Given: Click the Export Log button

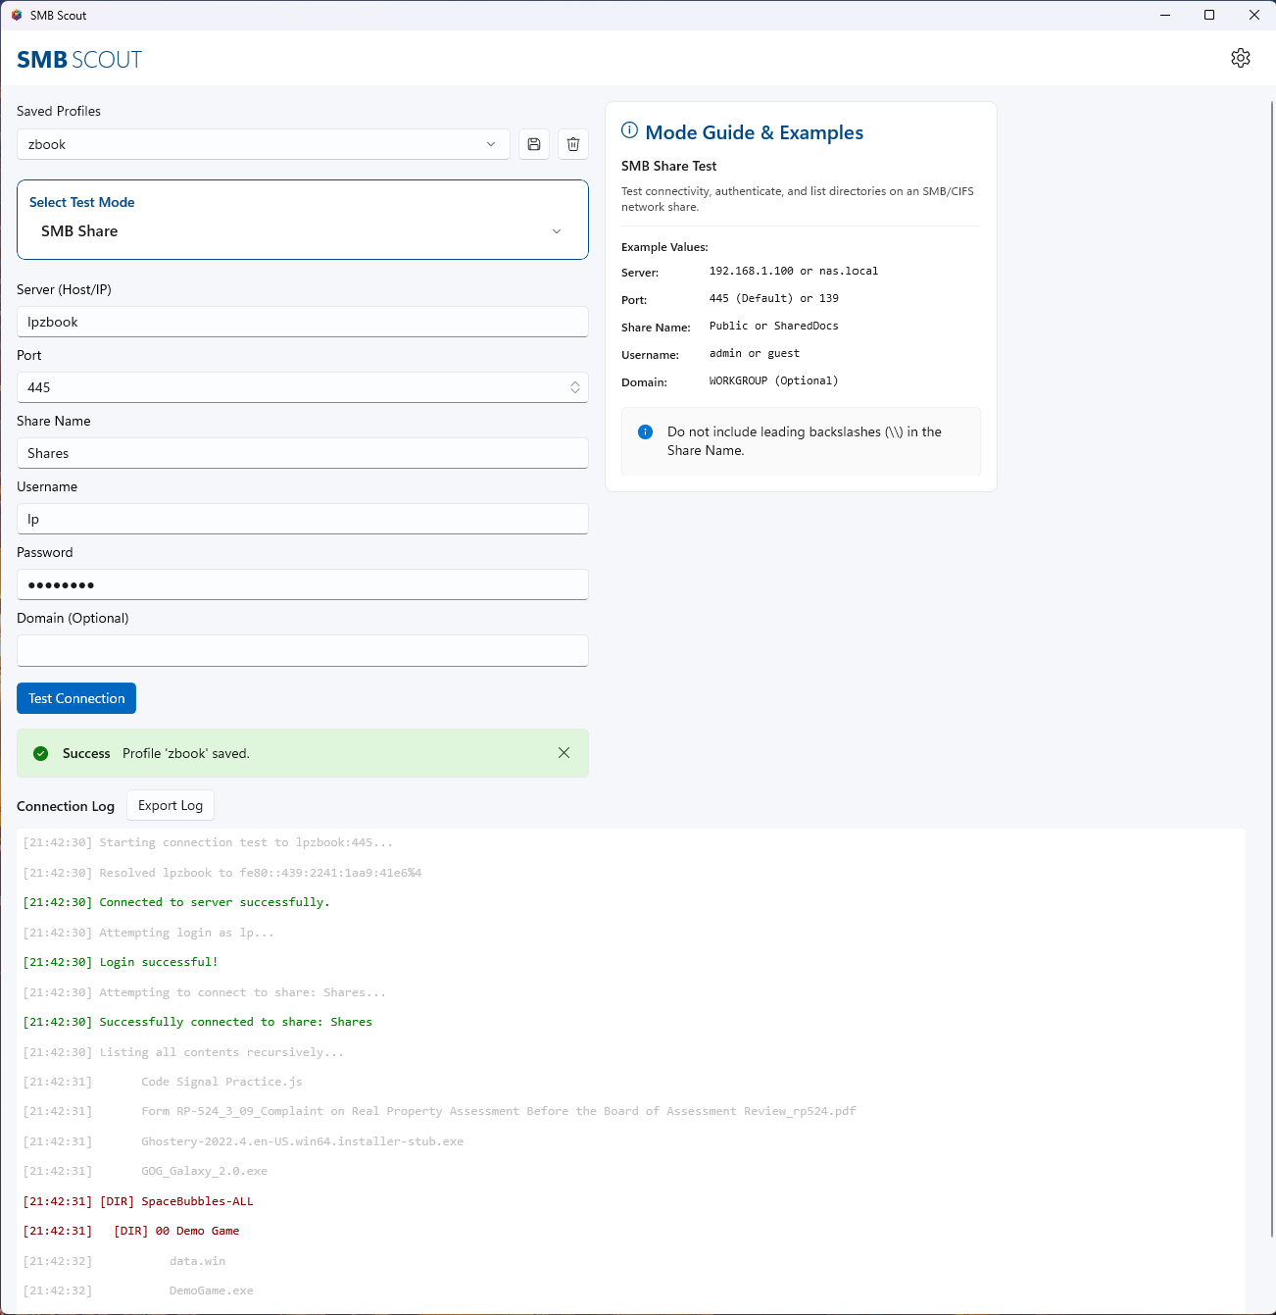Looking at the screenshot, I should pos(171,805).
